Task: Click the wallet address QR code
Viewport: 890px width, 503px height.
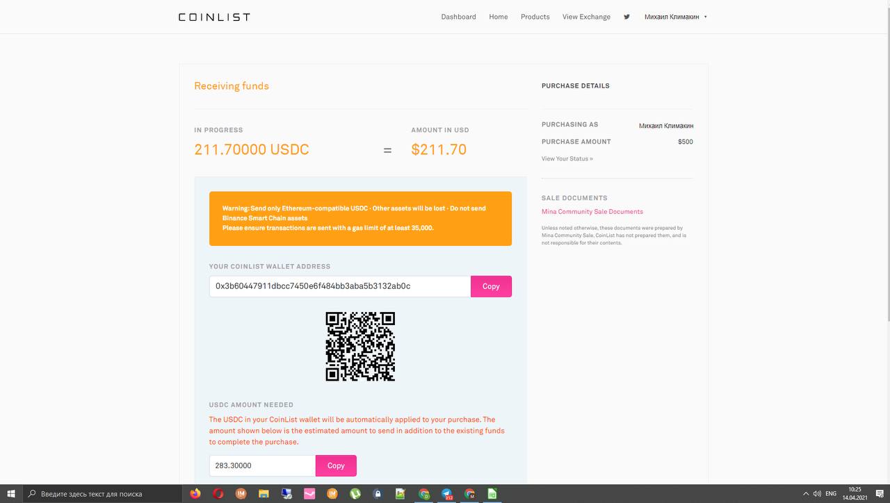Action: 360,346
